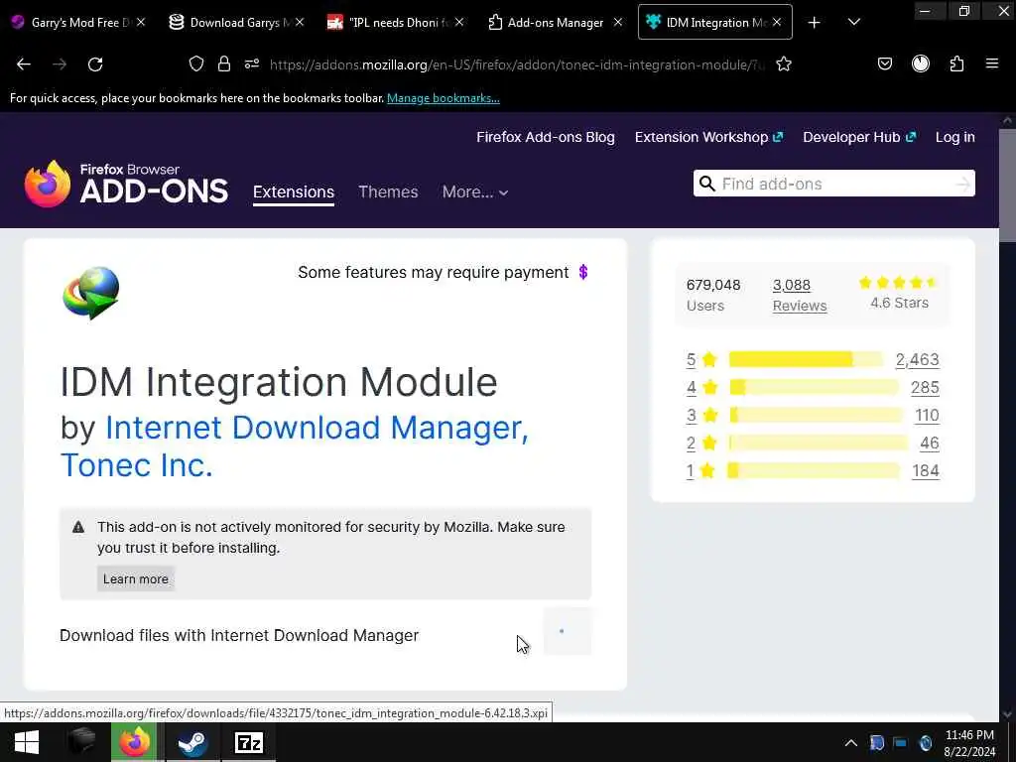Click the IDM add-on globe icon
Screen dimensions: 1016x762
[90, 293]
